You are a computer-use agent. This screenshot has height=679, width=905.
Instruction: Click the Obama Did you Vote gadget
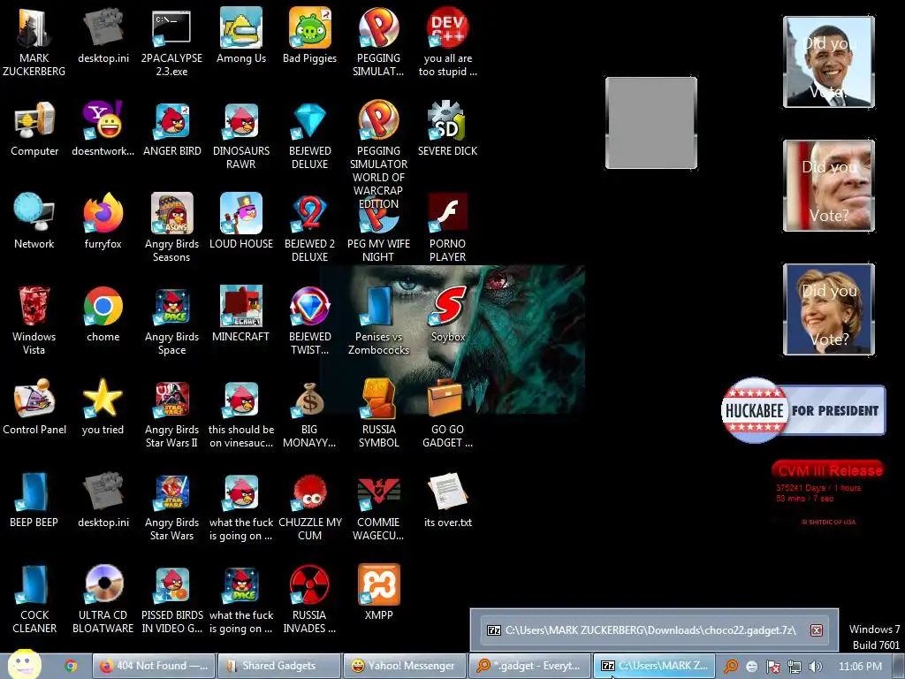(829, 62)
